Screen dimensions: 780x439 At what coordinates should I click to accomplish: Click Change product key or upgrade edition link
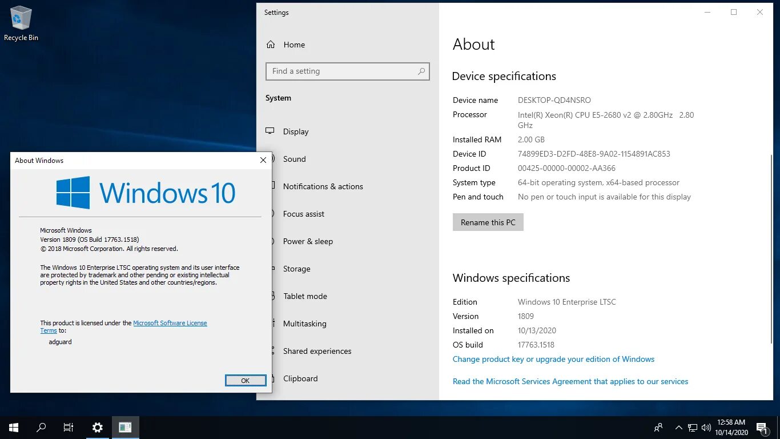(x=553, y=359)
